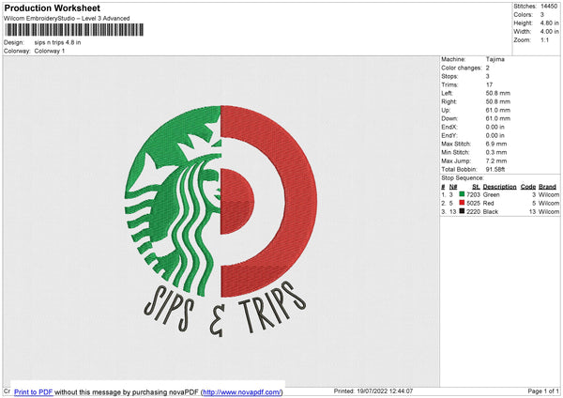This screenshot has width=563, height=398.
Task: Click the Machine value 'Tajima'
Action: (495, 59)
